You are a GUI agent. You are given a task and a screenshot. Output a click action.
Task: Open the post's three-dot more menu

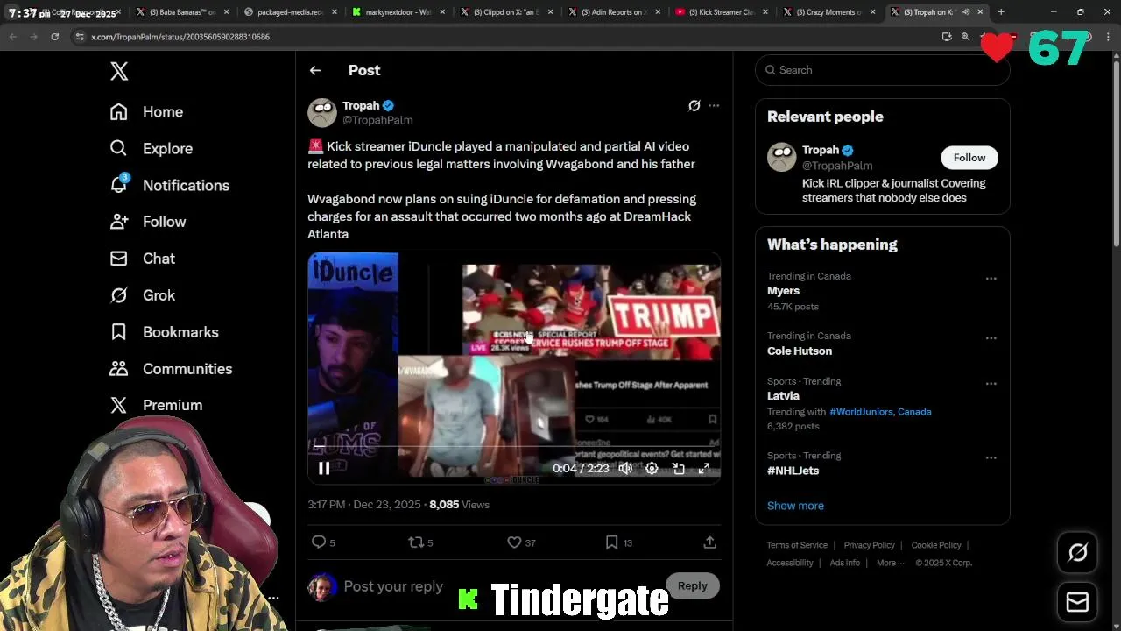click(x=714, y=106)
